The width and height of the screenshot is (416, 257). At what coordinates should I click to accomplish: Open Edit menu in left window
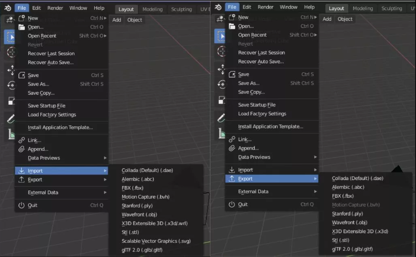(x=37, y=8)
